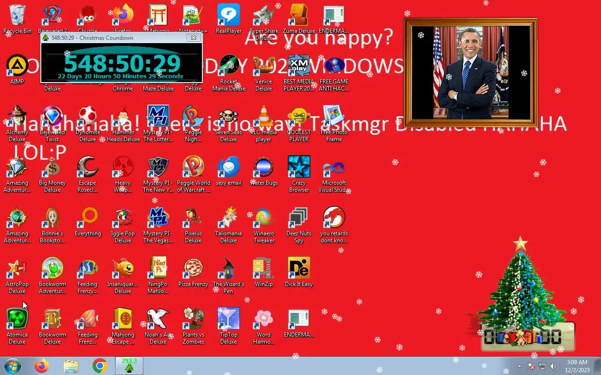Select the AIMP player shortcut

17,69
